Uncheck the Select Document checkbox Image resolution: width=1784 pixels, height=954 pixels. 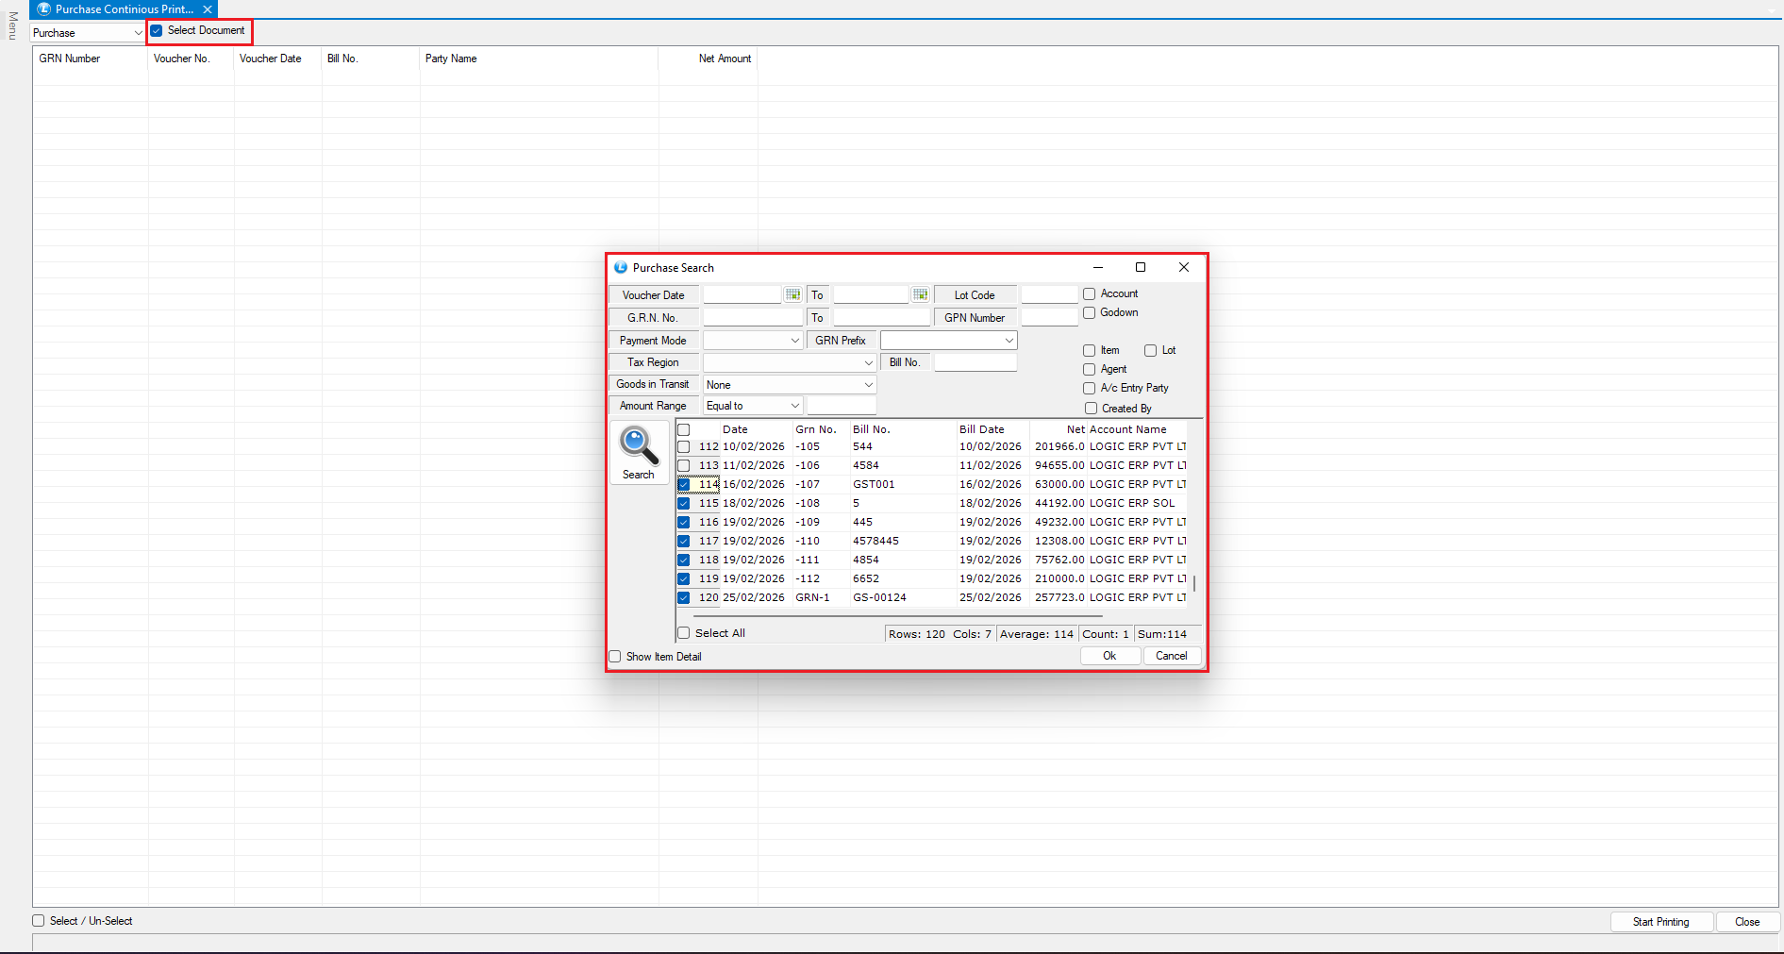pyautogui.click(x=157, y=31)
